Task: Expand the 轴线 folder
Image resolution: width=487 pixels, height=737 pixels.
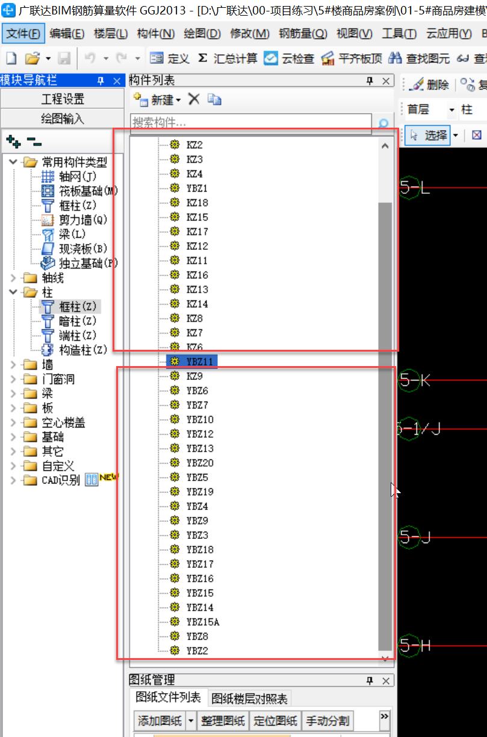Action: pos(13,278)
